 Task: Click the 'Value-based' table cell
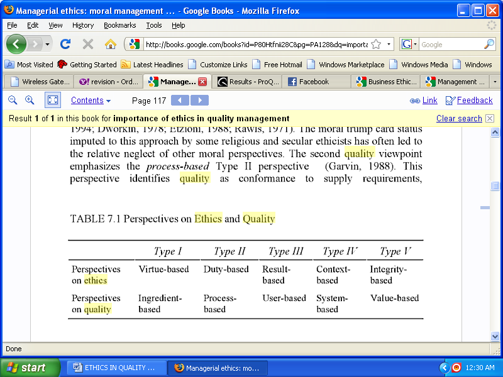395,298
